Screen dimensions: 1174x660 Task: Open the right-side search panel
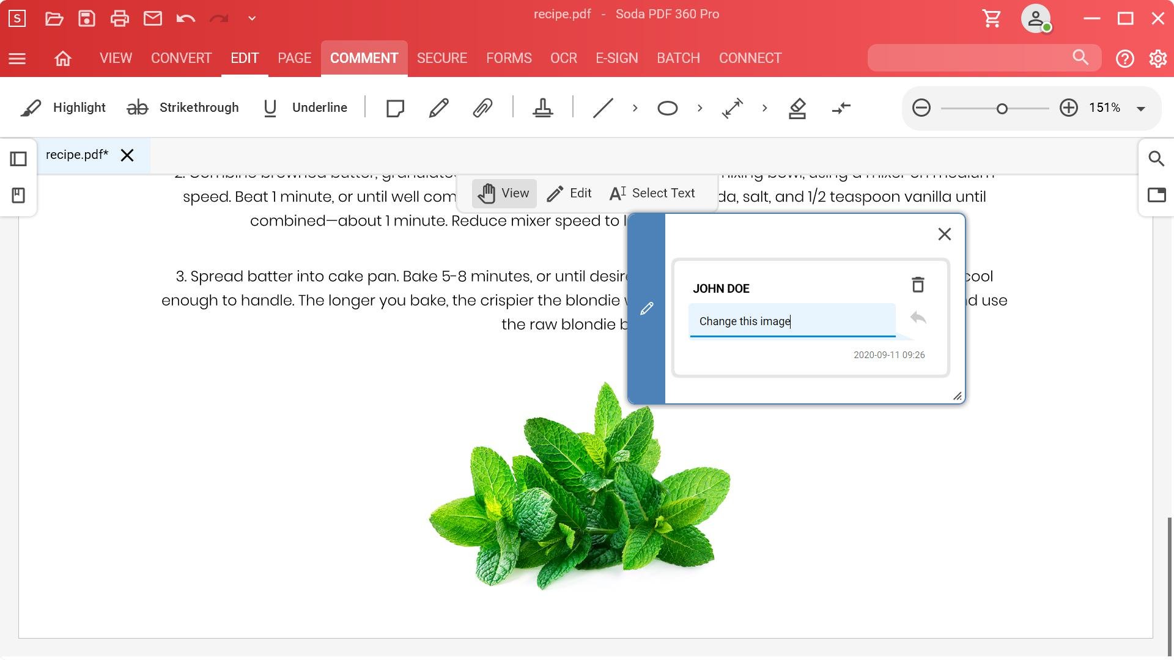click(x=1156, y=159)
